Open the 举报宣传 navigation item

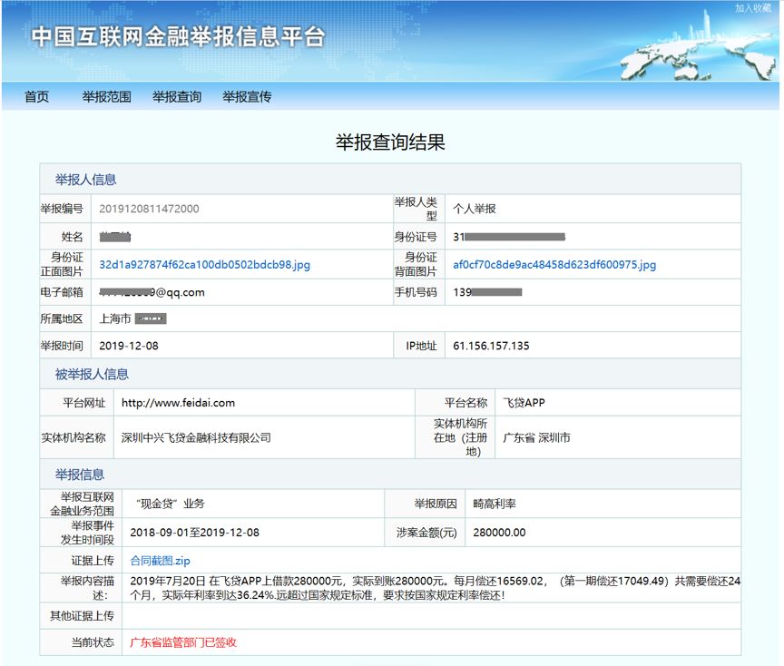point(247,97)
